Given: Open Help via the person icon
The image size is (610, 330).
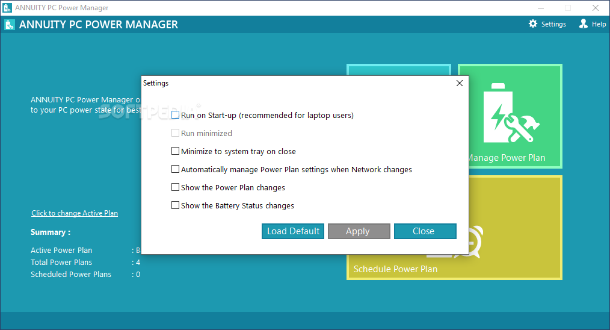Looking at the screenshot, I should 583,23.
